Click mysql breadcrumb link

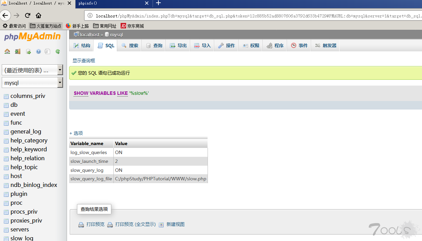(116, 35)
